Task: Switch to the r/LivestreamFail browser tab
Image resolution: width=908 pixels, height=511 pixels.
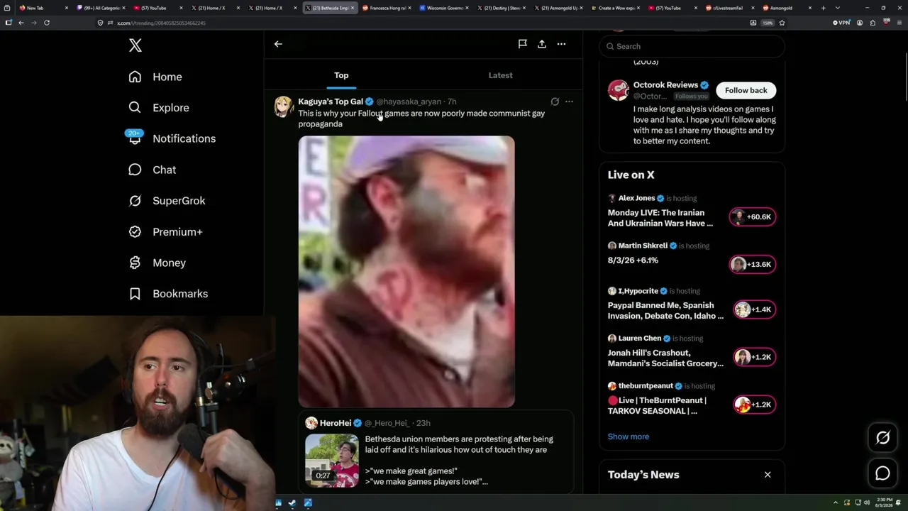Action: 731,8
